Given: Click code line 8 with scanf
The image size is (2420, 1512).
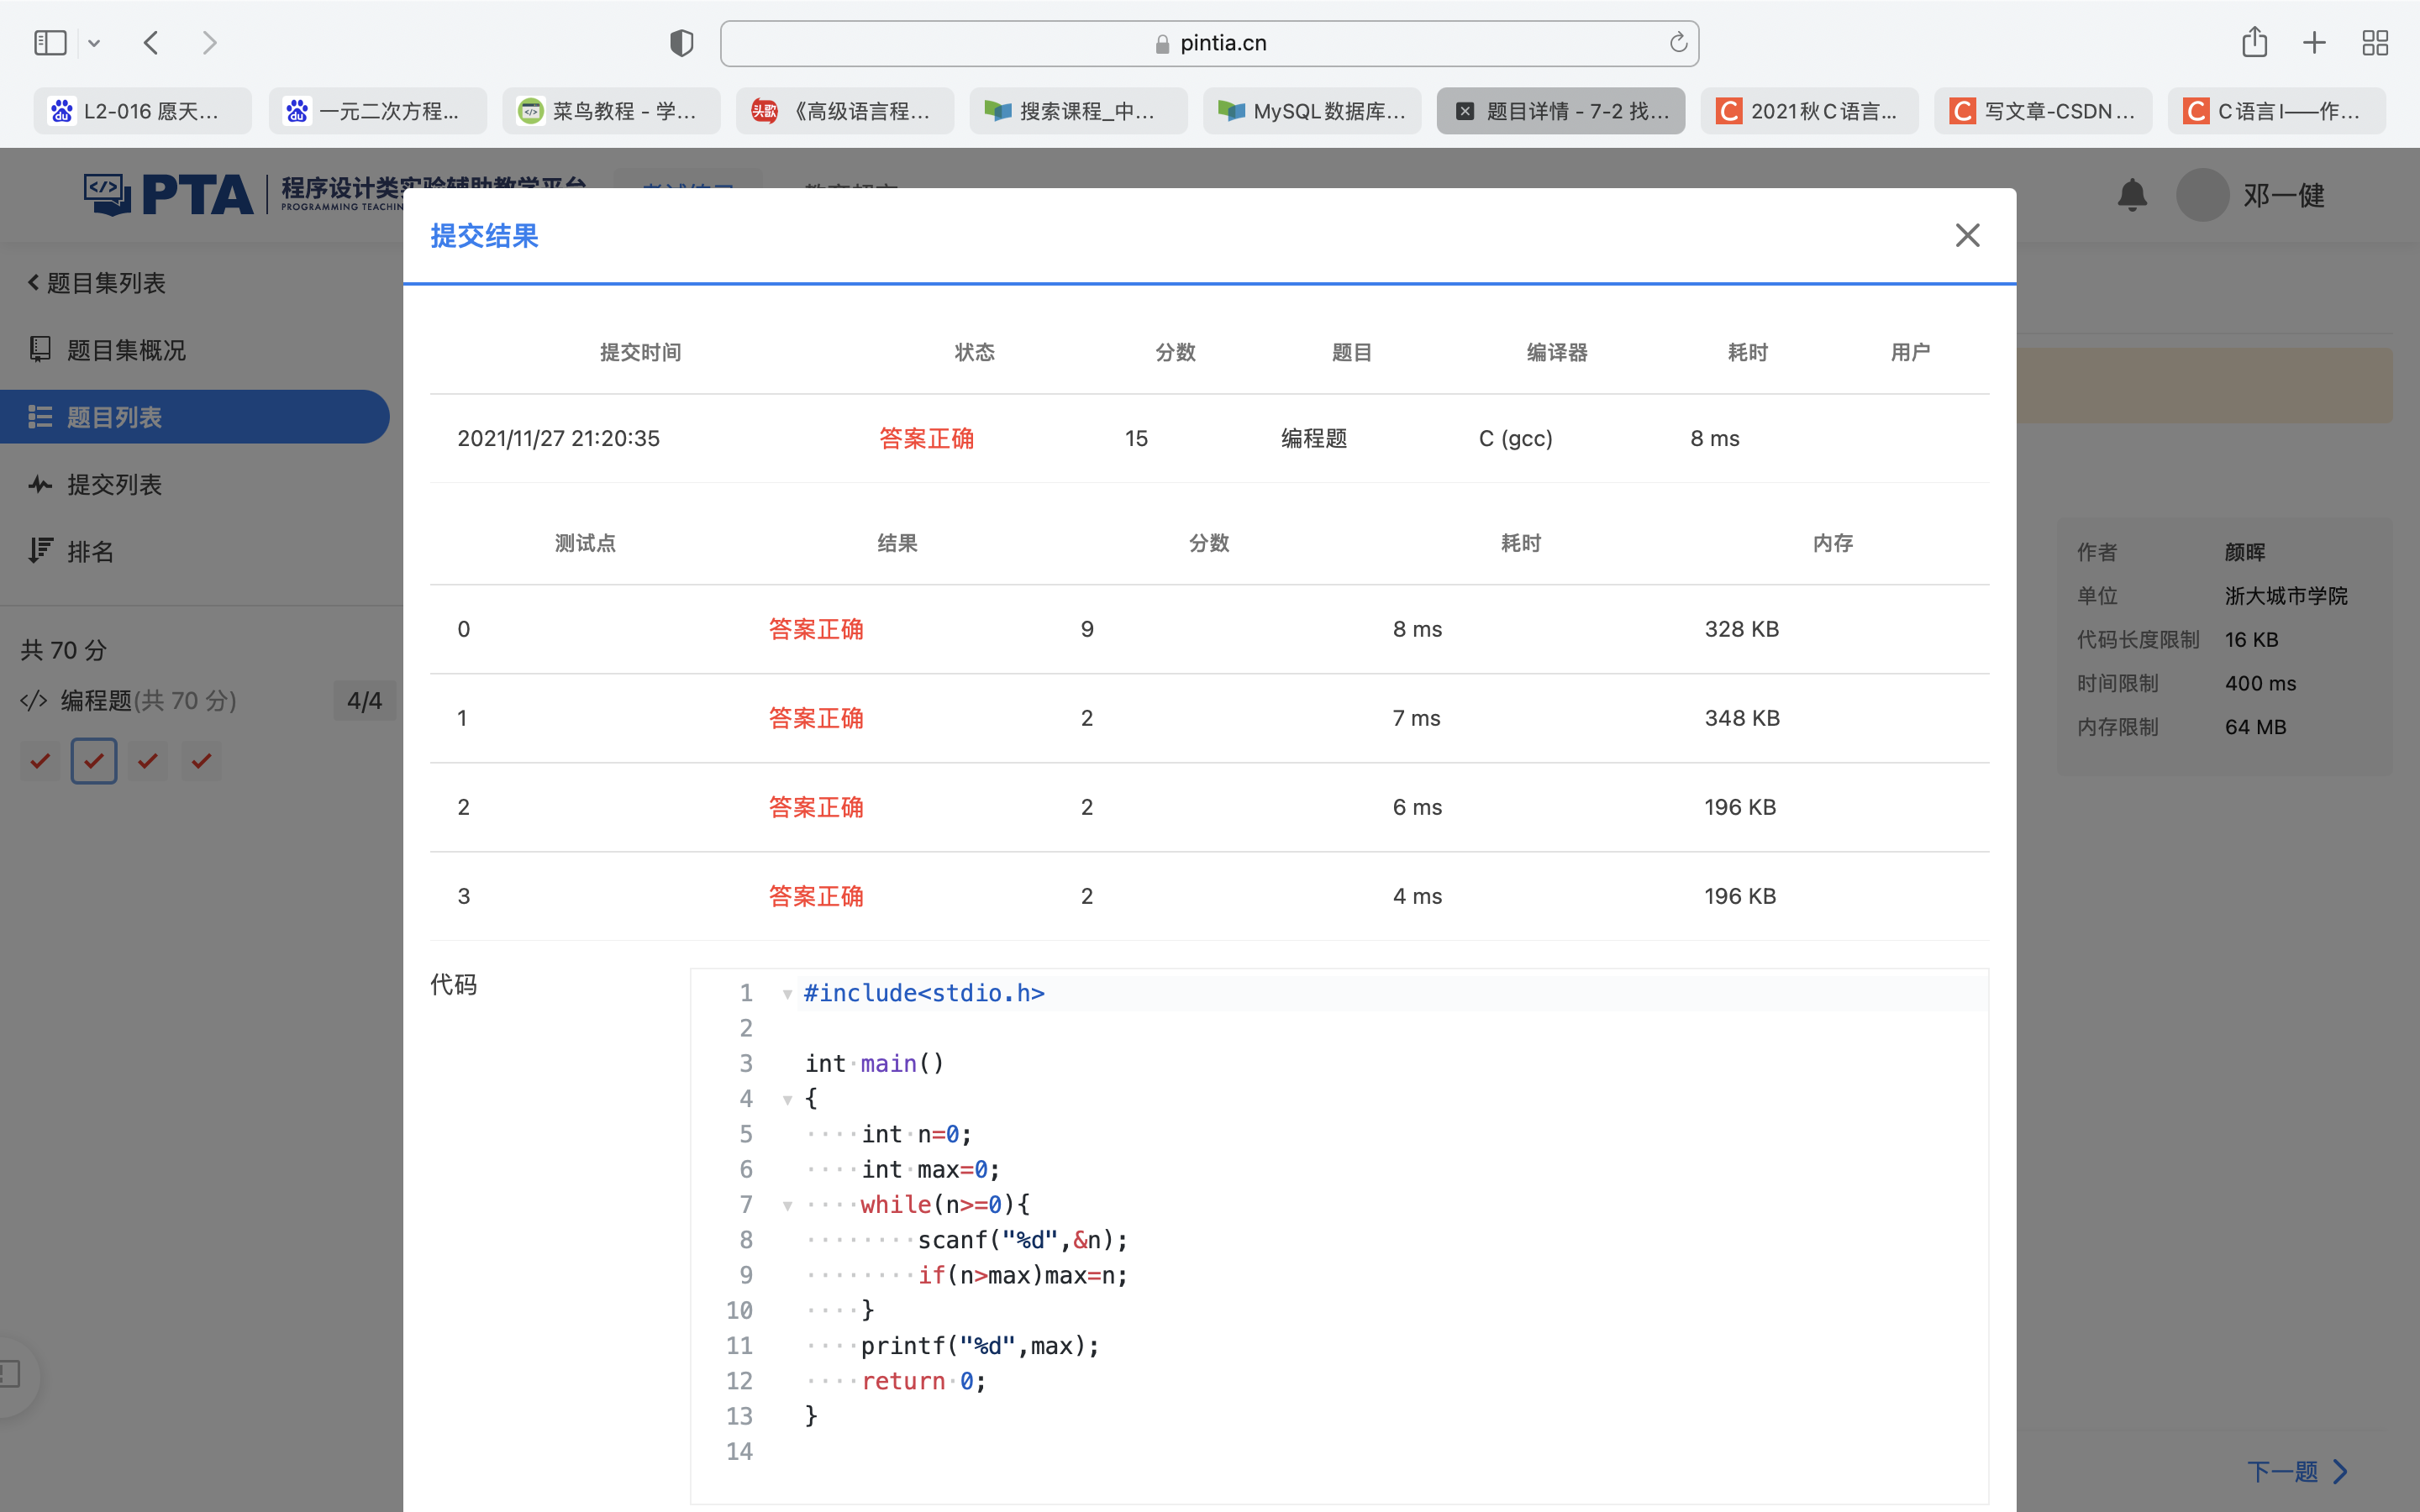Looking at the screenshot, I should click(1023, 1240).
